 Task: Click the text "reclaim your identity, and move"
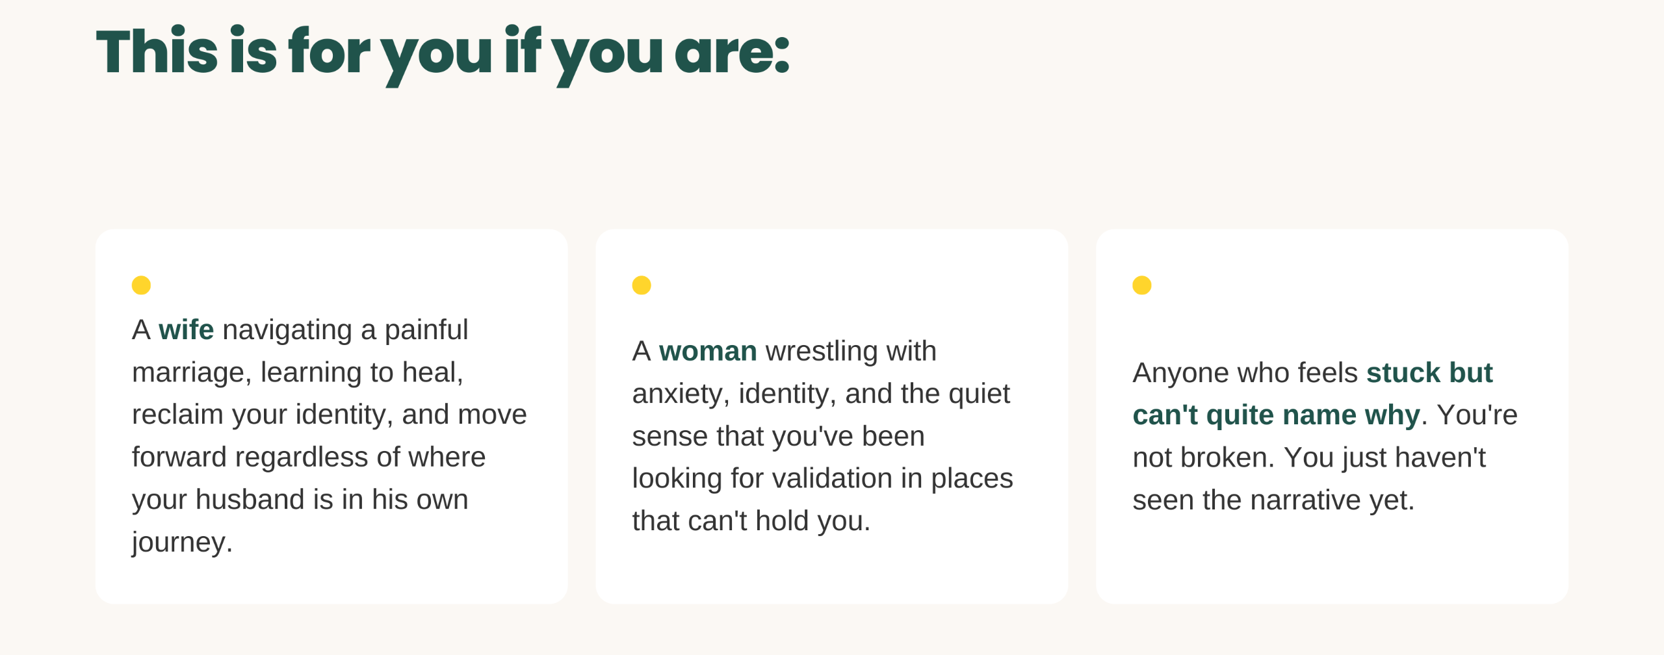click(x=329, y=415)
